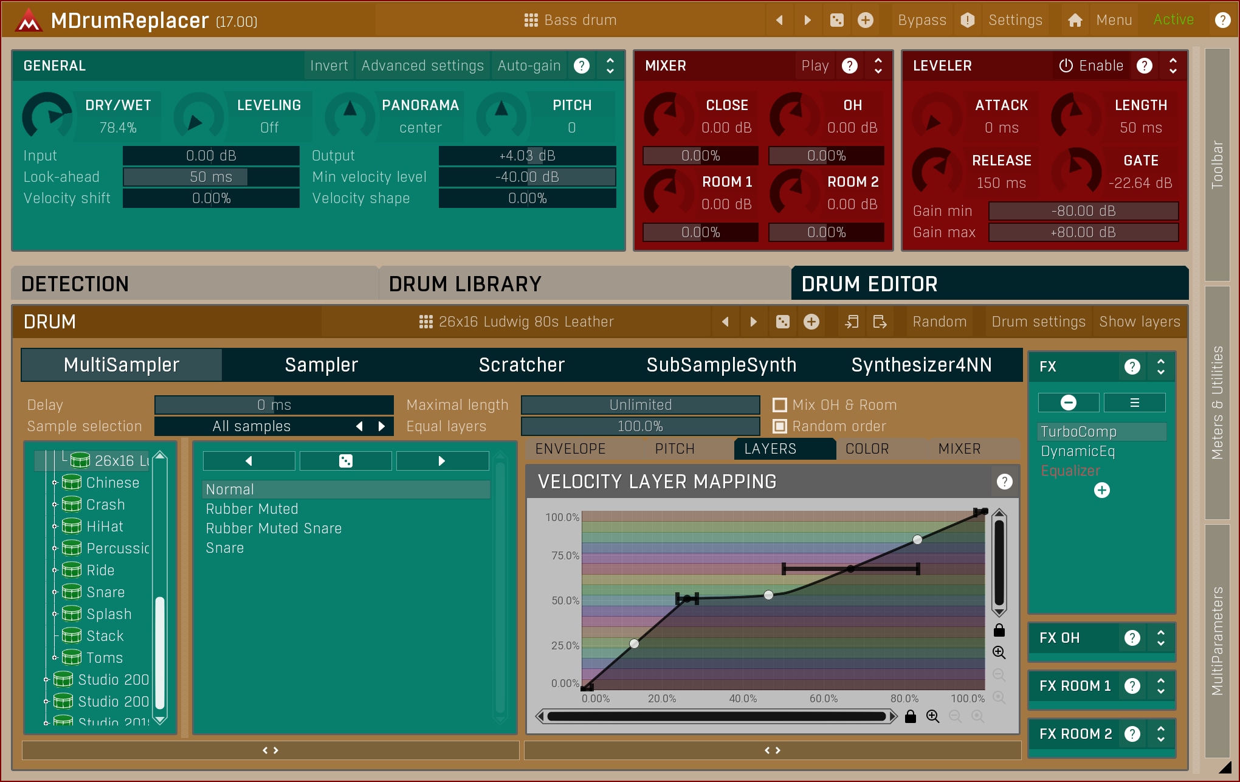Screen dimensions: 1240x782
Task: Click the Auto-gain button
Action: (529, 66)
